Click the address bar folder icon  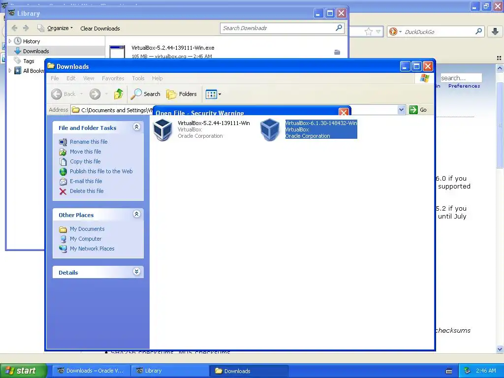pyautogui.click(x=75, y=110)
